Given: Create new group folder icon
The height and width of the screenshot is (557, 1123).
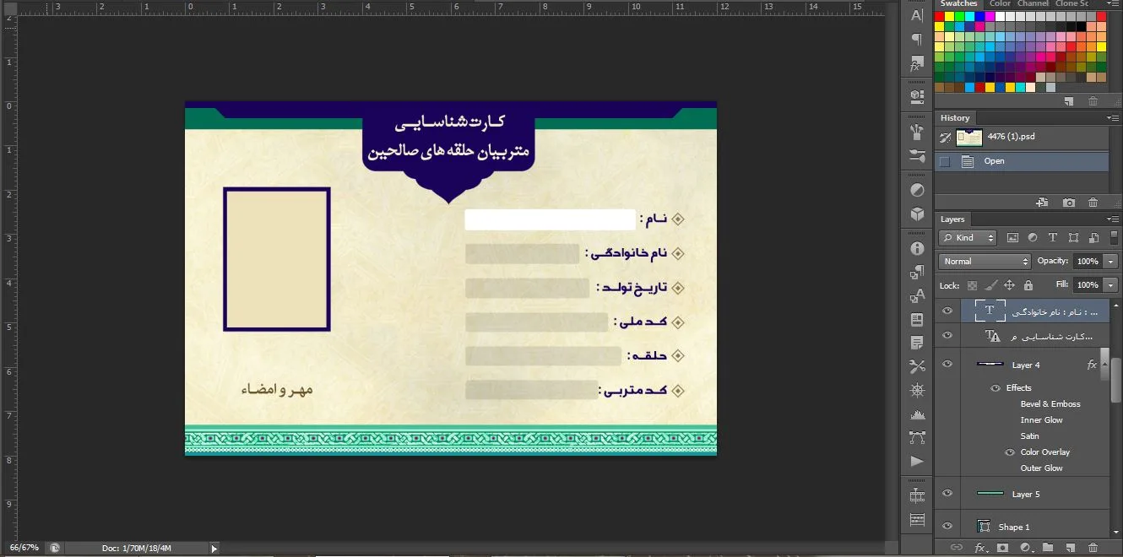Looking at the screenshot, I should [x=1048, y=548].
